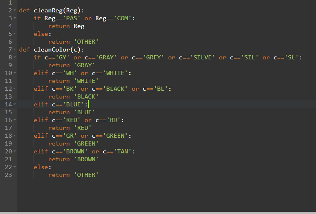Collapse the 'BROWN' elif block on line 20
316x214 pixels.
(x=14, y=151)
